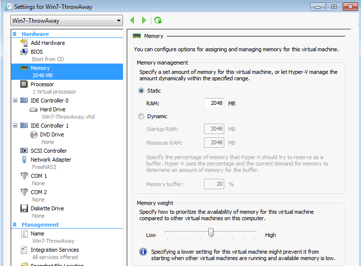Select BIOS in the hardware list
361x266 pixels.
[x=37, y=52]
